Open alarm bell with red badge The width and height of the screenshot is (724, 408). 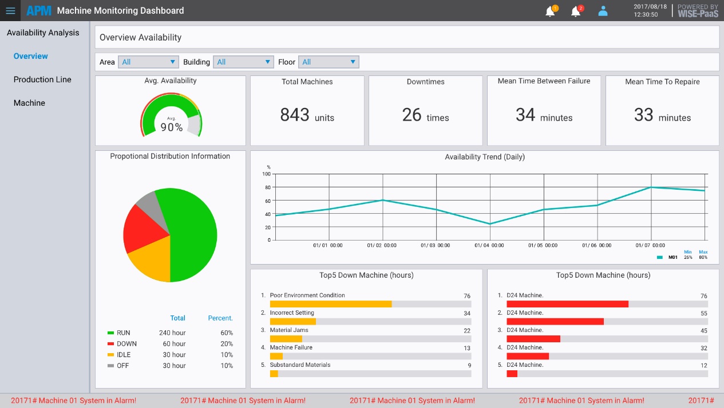[x=576, y=11]
